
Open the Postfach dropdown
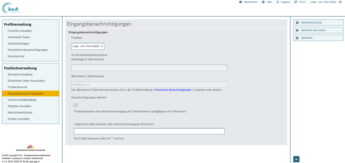pyautogui.click(x=88, y=46)
